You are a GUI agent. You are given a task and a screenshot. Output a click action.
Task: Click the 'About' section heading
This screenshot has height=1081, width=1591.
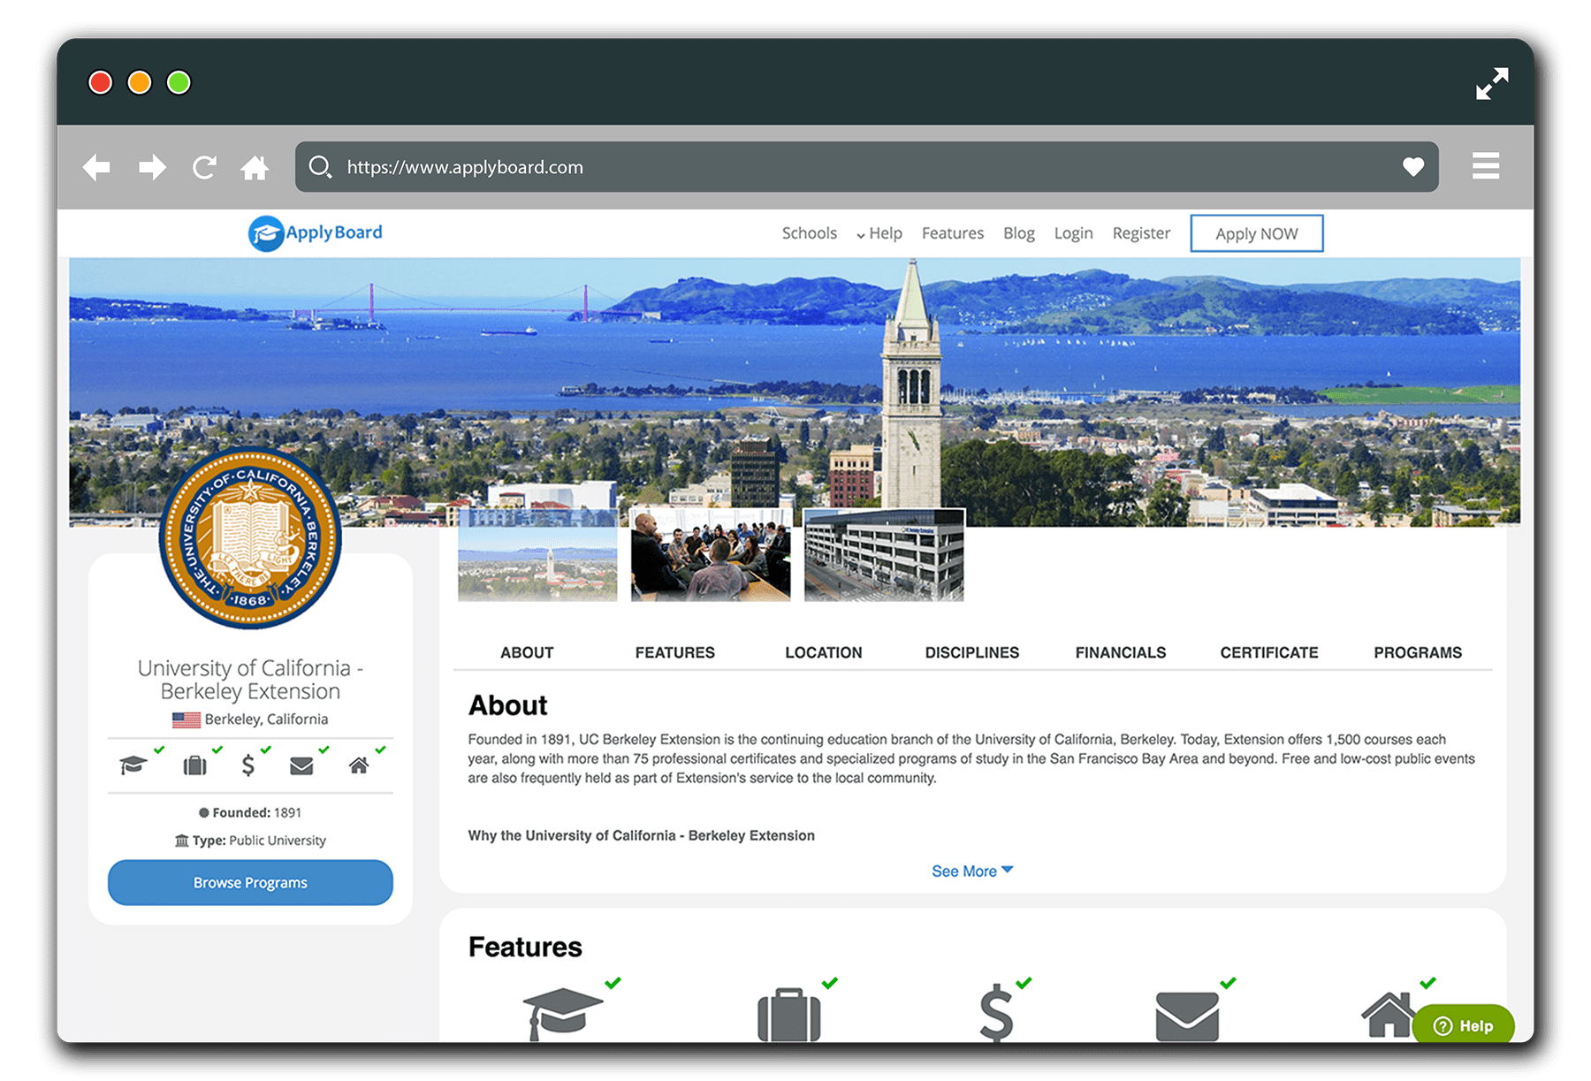508,705
